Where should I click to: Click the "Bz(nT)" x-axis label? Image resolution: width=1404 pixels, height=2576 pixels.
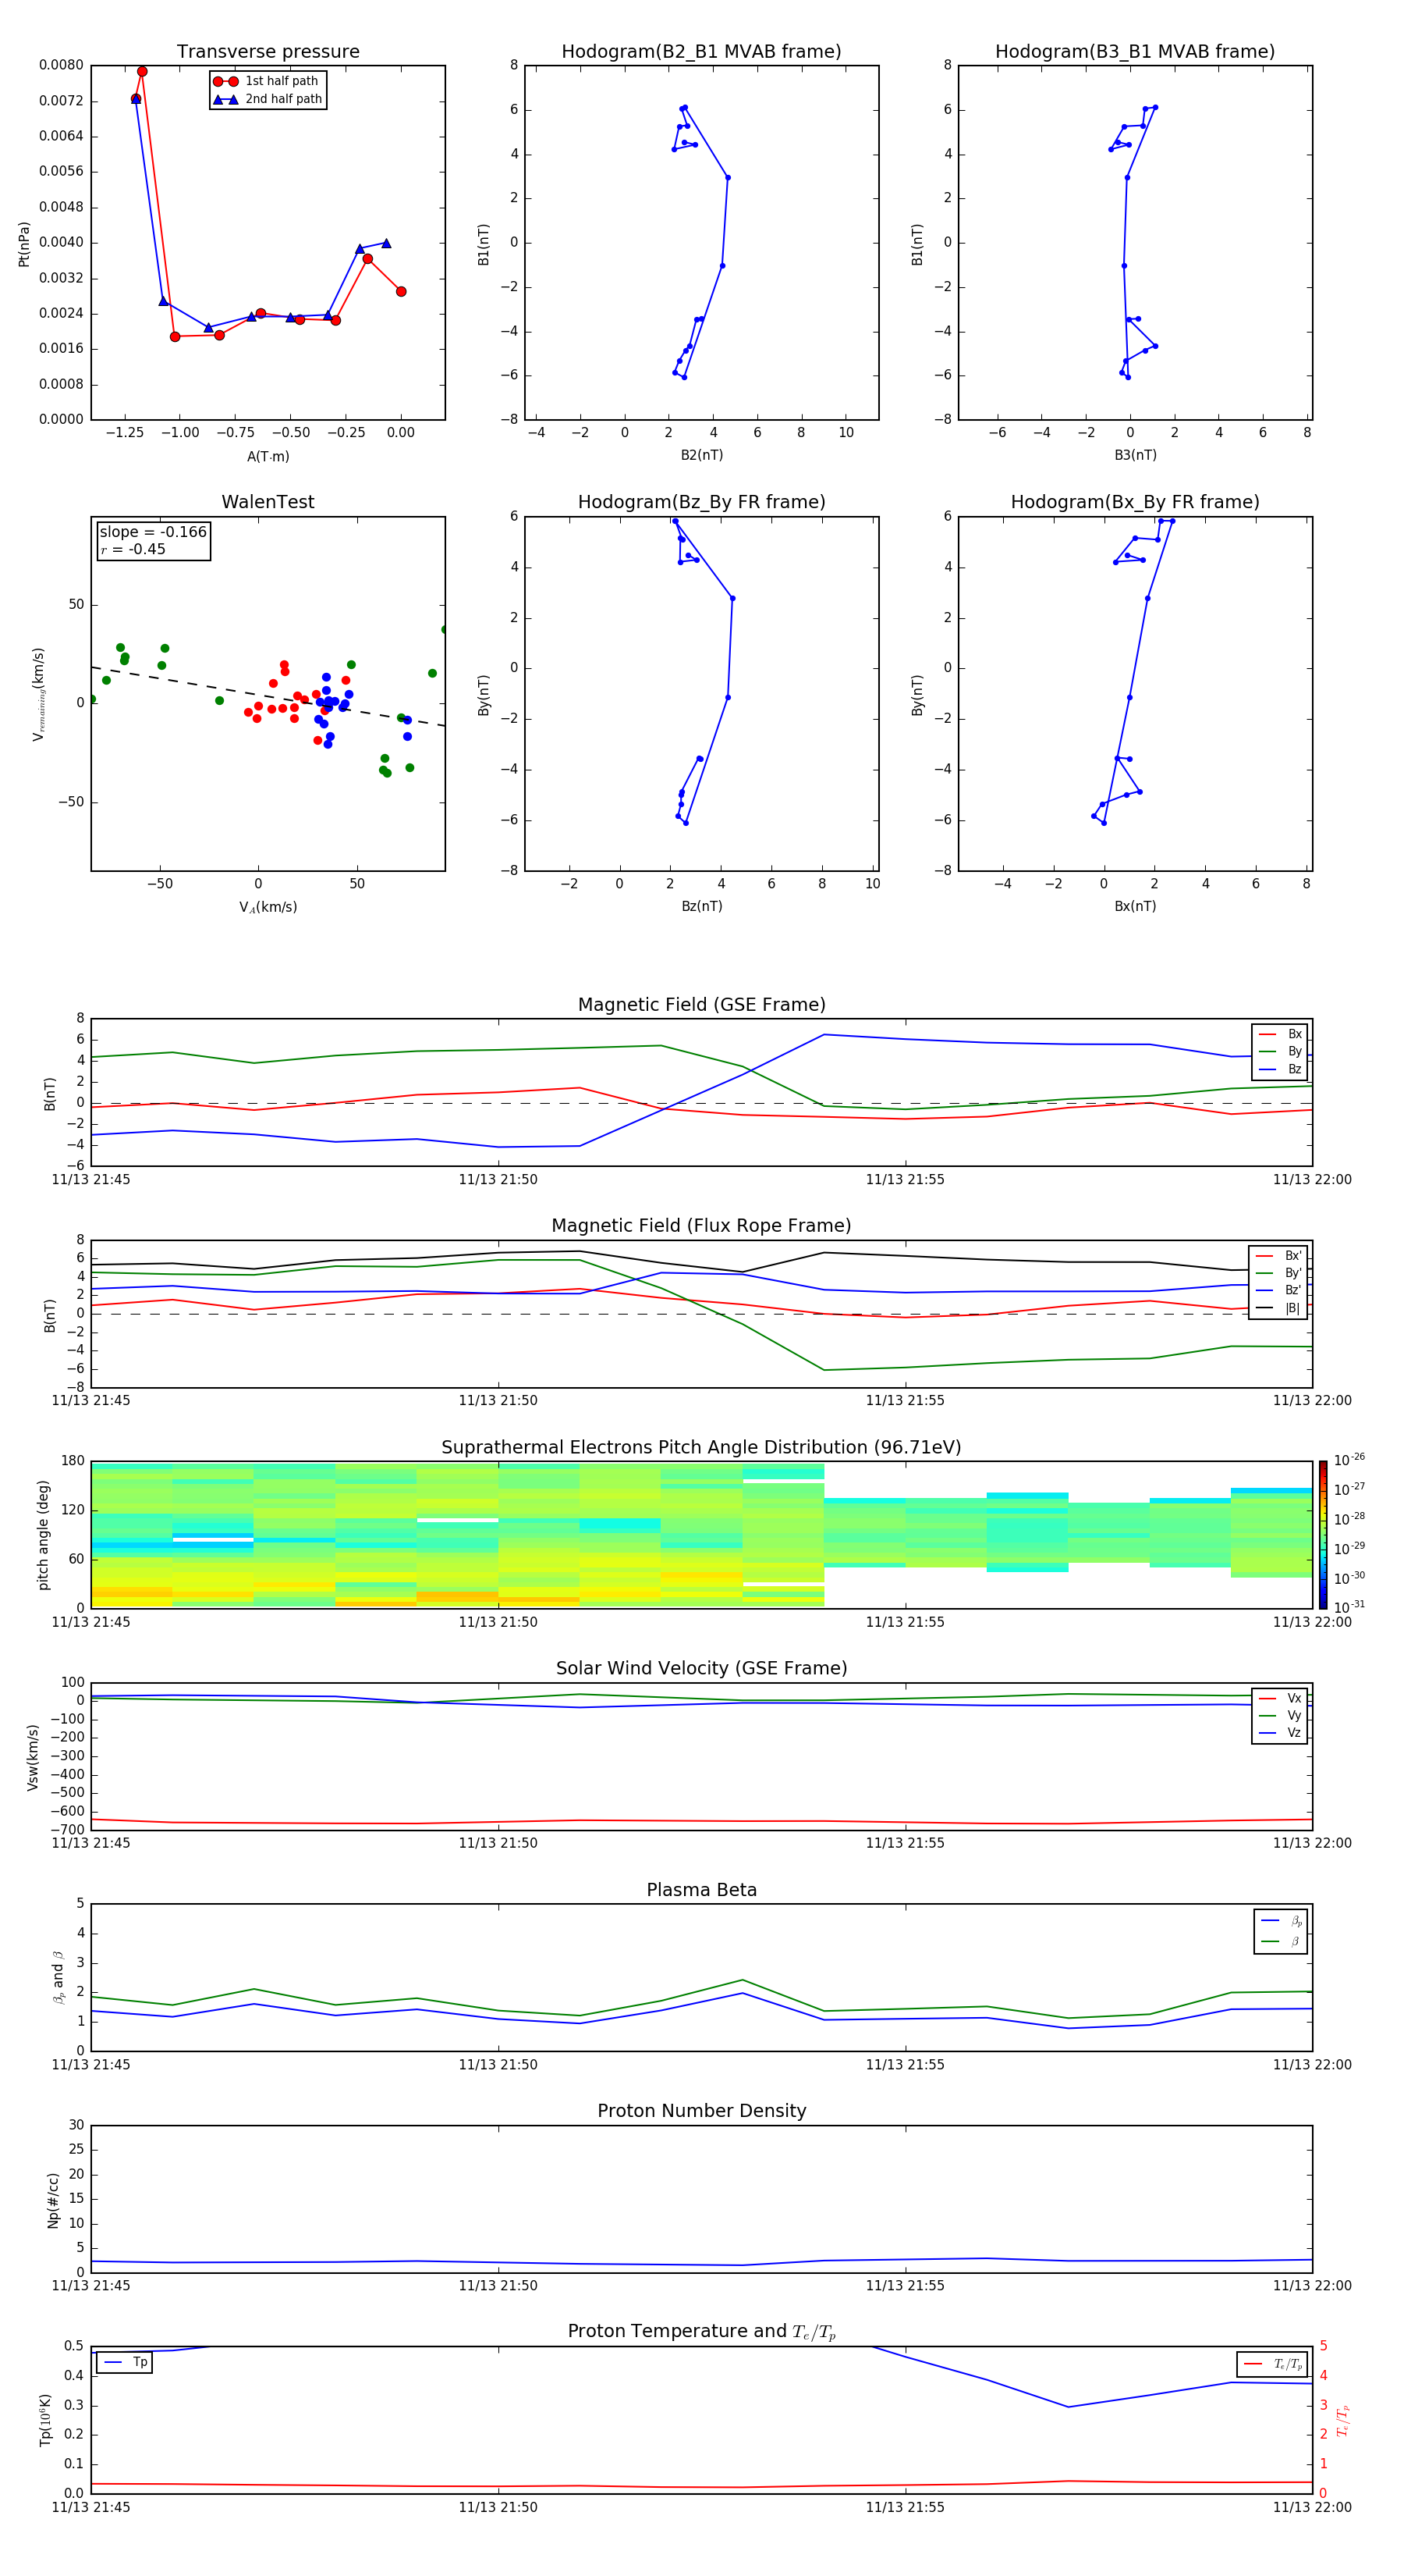701,906
